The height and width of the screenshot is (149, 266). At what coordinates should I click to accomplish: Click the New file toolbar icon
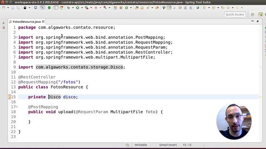[4, 8]
